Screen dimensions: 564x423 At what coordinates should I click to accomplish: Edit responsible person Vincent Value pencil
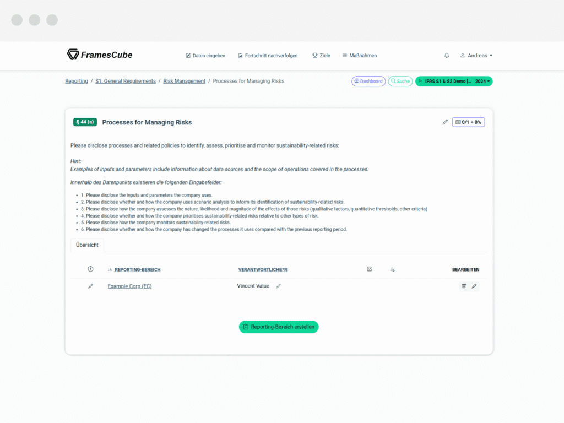pos(278,286)
